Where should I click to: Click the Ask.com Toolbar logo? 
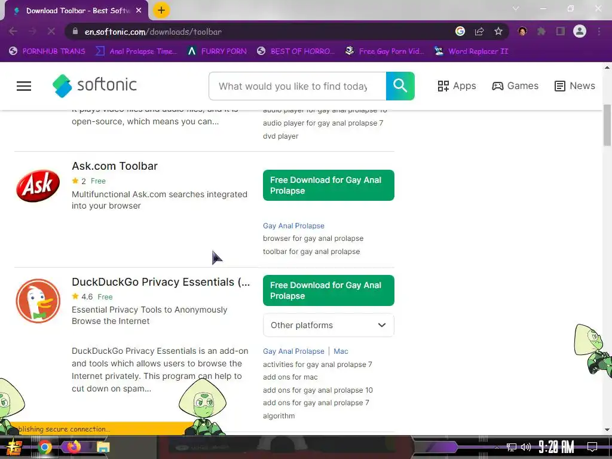click(38, 186)
